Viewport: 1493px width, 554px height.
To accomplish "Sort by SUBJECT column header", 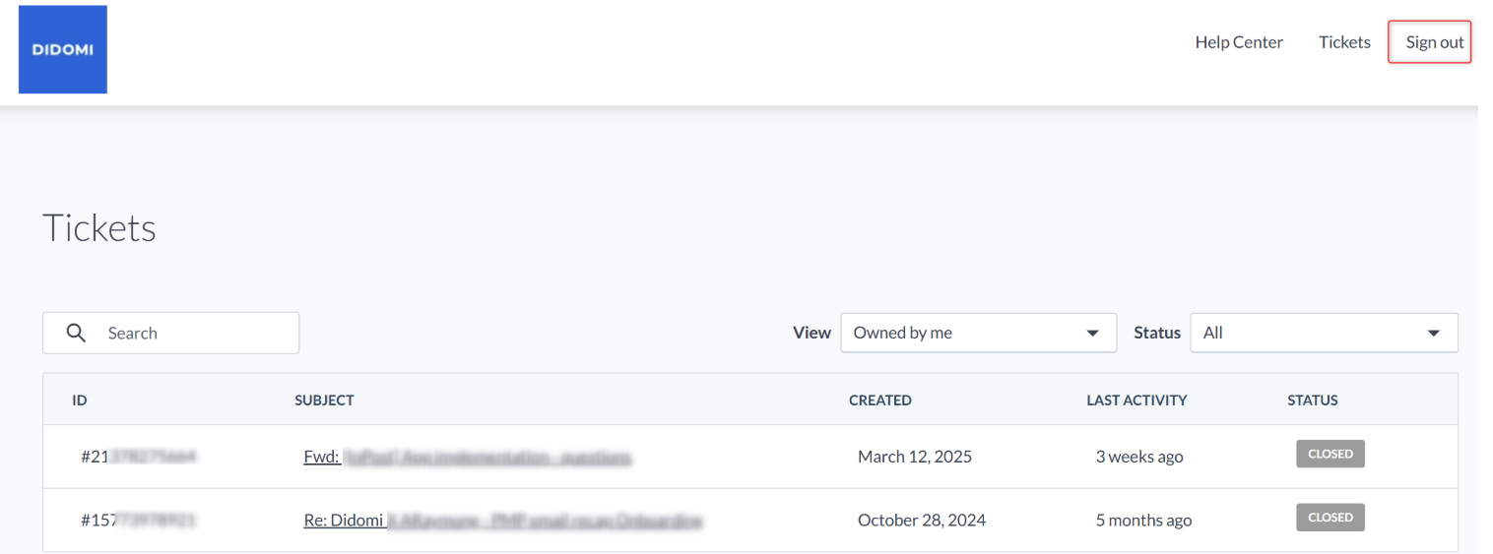I will click(324, 400).
